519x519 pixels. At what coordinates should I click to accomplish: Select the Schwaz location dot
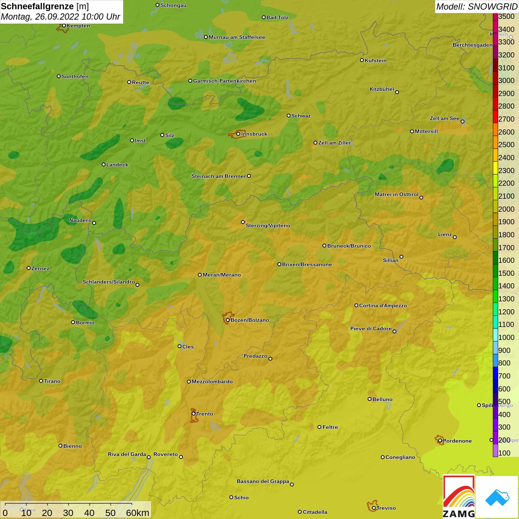click(288, 116)
